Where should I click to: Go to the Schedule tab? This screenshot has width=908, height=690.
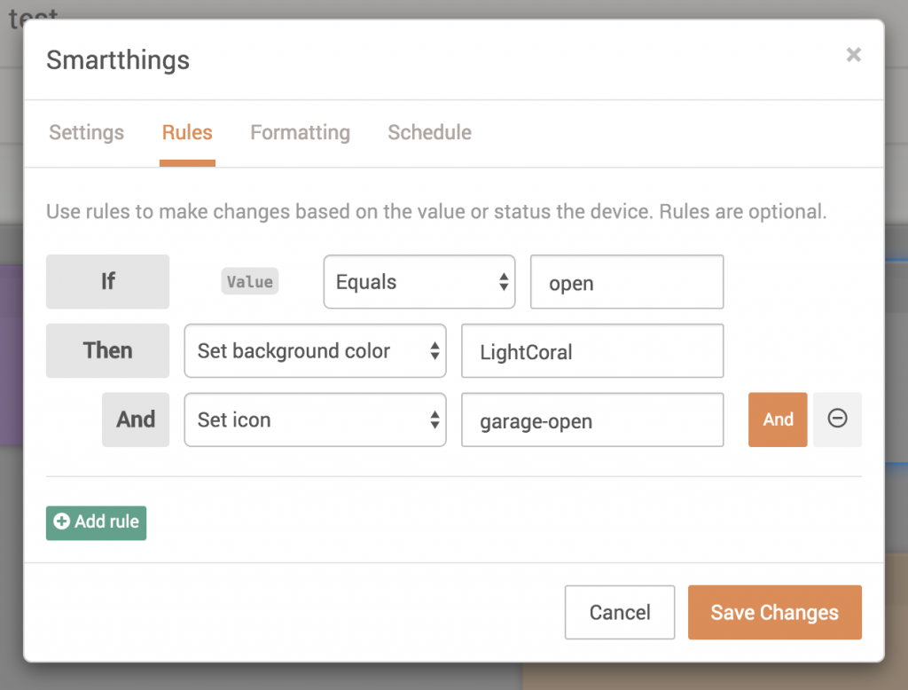point(430,132)
